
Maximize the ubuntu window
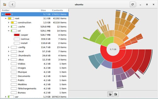147,4
